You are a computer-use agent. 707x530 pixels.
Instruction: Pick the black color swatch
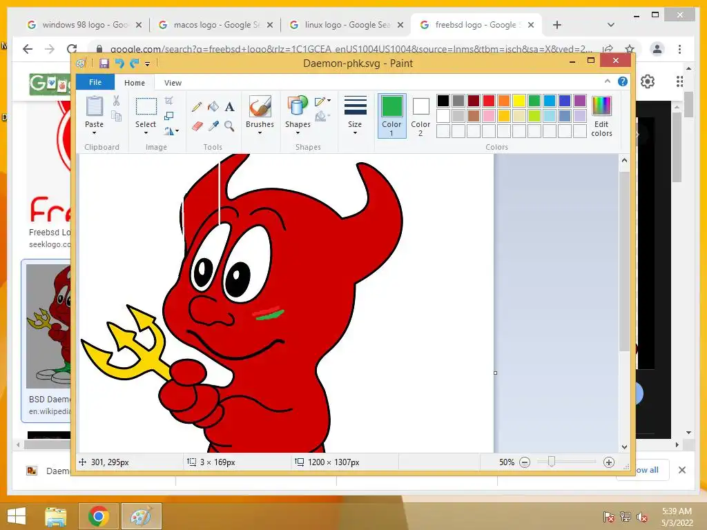click(443, 101)
